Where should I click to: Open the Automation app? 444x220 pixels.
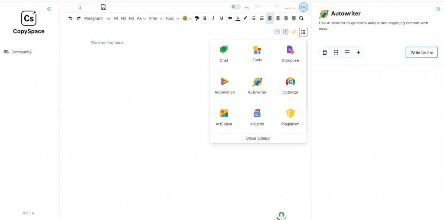click(x=225, y=85)
